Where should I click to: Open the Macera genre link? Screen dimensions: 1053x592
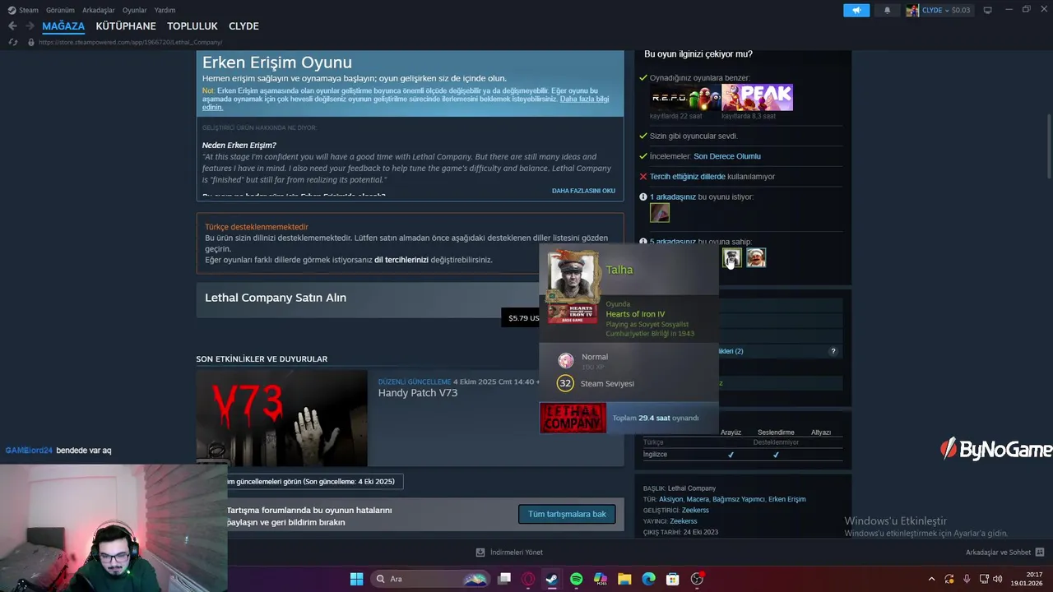[698, 499]
